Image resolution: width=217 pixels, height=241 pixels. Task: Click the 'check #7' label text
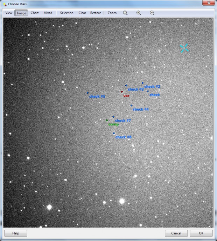pyautogui.click(x=123, y=120)
